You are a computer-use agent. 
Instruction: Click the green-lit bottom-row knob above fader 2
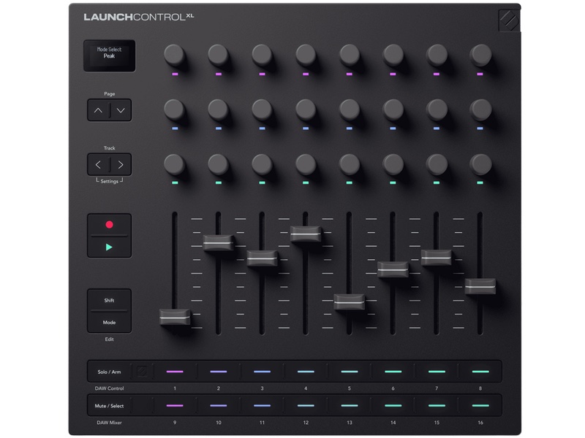[218, 164]
